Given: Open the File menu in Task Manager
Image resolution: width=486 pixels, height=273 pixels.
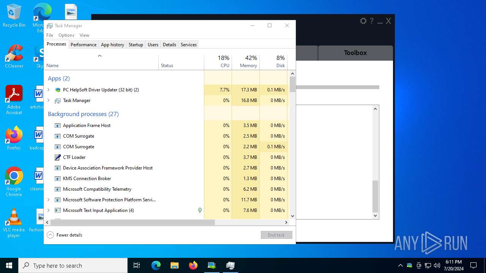Looking at the screenshot, I should click(50, 35).
